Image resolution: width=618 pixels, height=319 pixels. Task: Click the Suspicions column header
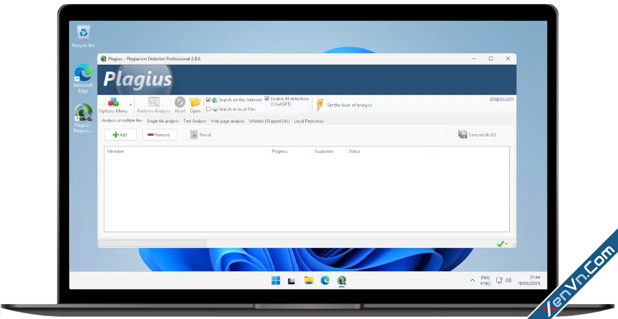pyautogui.click(x=329, y=152)
